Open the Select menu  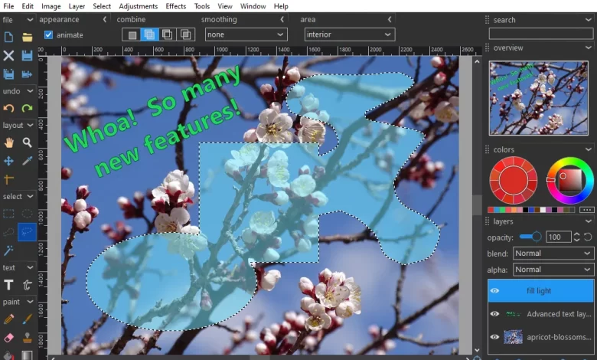point(102,6)
